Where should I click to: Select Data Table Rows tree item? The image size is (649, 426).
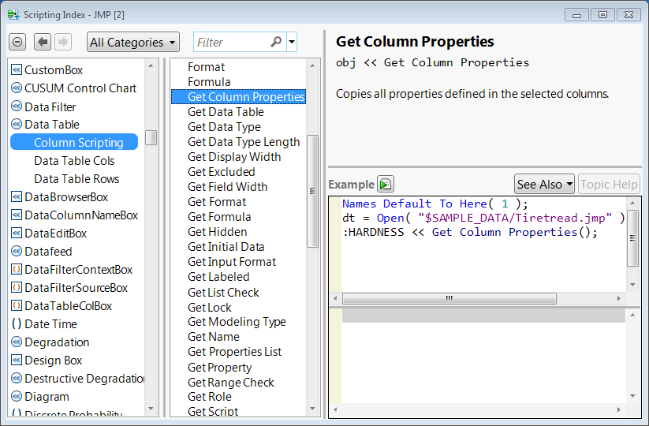(x=76, y=179)
